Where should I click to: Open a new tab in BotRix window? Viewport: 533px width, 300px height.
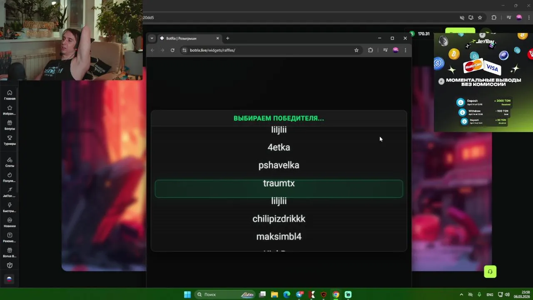227,38
